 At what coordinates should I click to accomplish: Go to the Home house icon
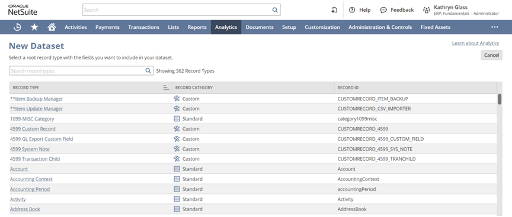[x=52, y=27]
